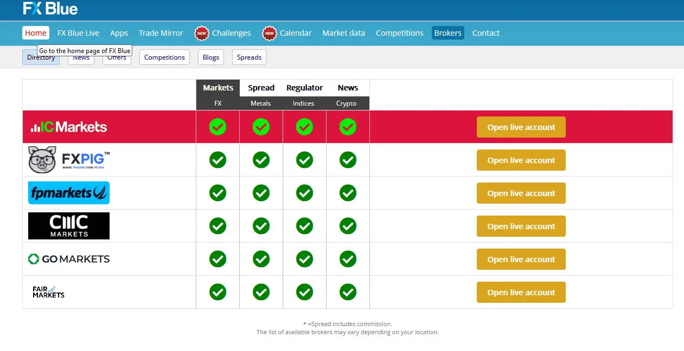Click FP Markets FX checkmark
Image resolution: width=684 pixels, height=351 pixels.
[x=218, y=193]
